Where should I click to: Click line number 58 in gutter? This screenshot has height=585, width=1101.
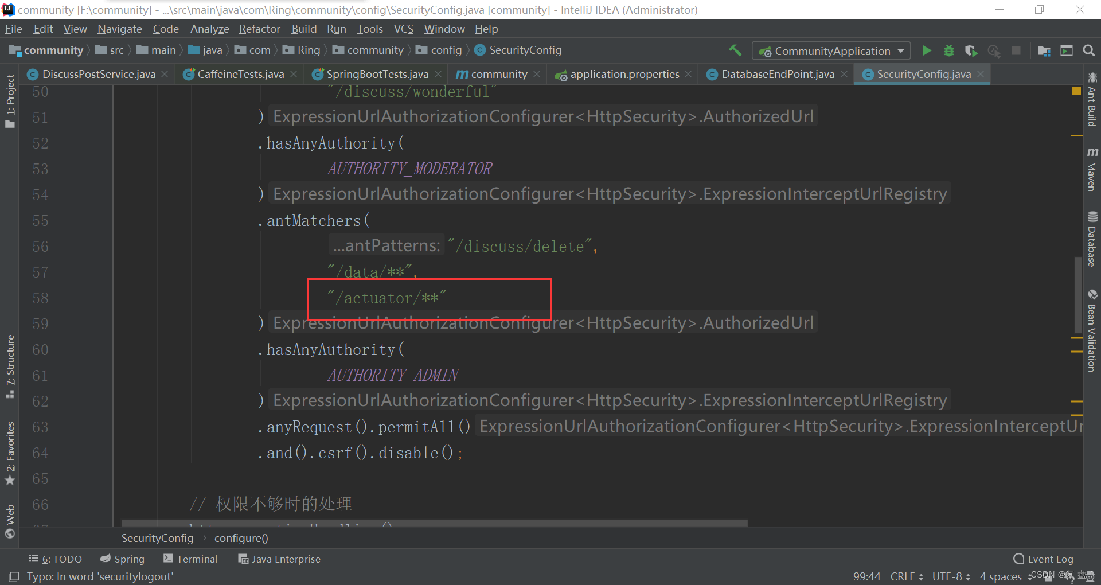point(40,298)
